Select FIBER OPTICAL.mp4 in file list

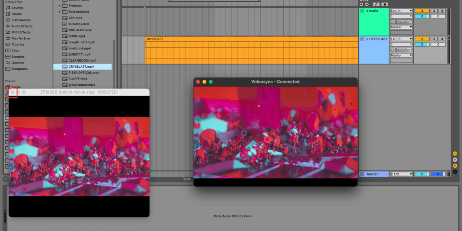tap(83, 73)
